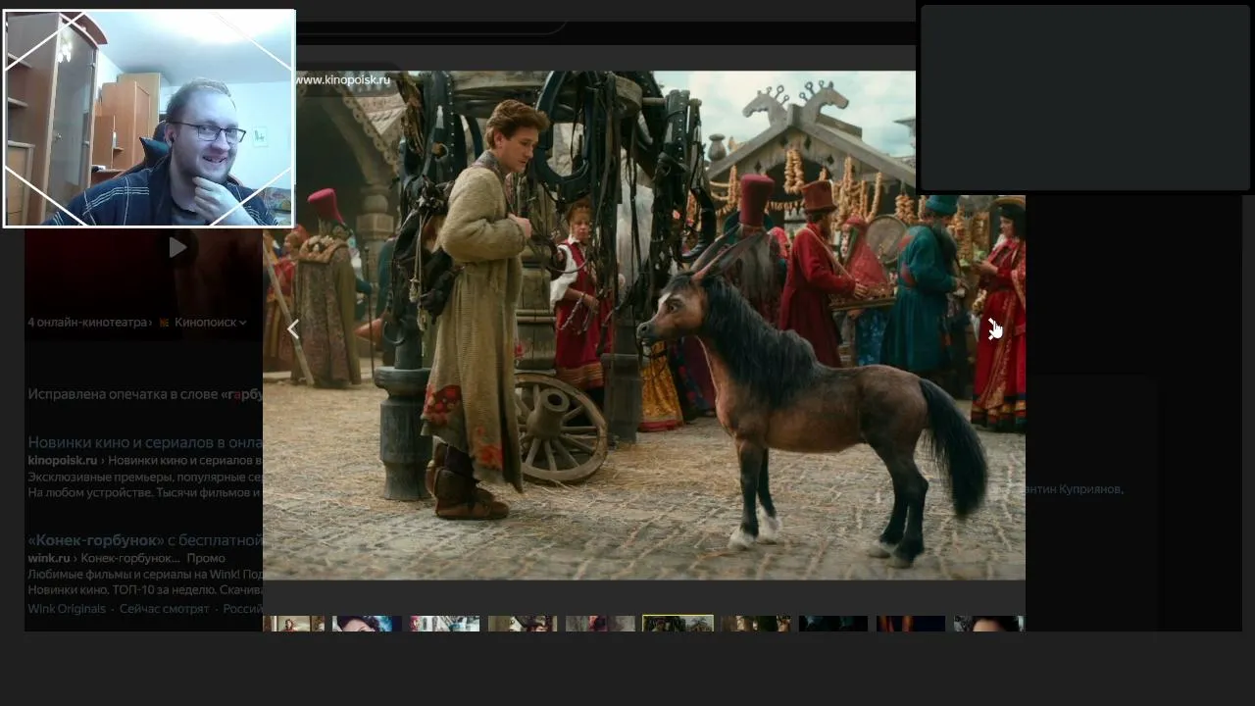
Task: Click the kinopoisk.ru result address
Action: pyautogui.click(x=63, y=460)
